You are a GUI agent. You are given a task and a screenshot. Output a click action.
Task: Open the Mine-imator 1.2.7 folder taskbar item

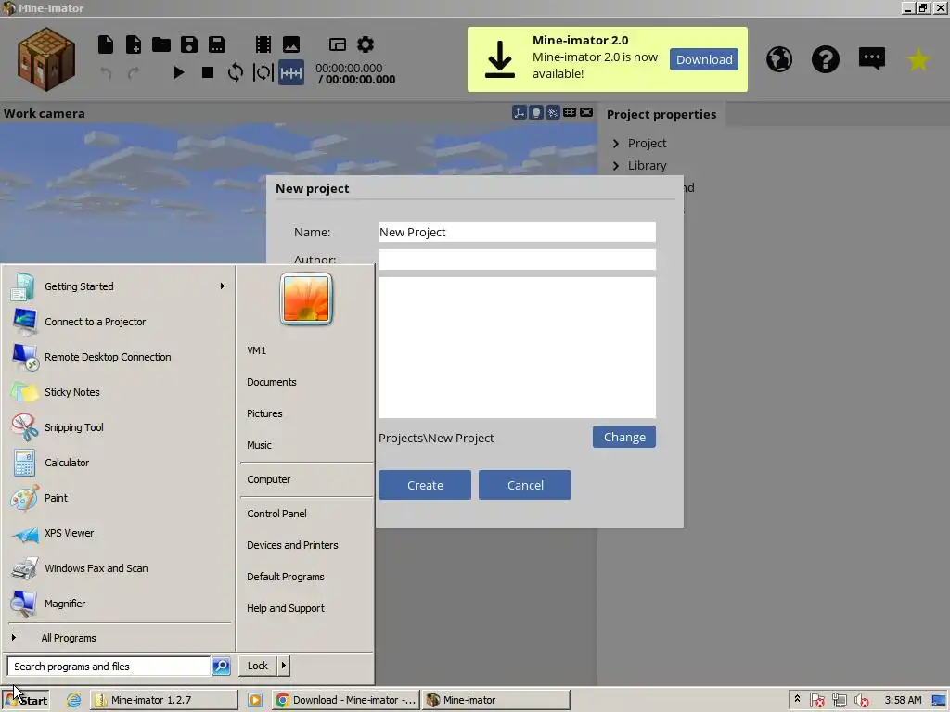(x=164, y=700)
